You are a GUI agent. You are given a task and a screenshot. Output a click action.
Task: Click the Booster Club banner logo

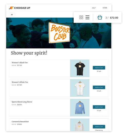60,33
